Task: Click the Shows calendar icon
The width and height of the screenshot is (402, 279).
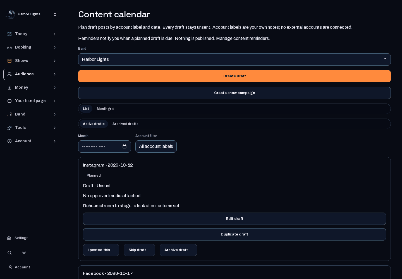Action: coord(9,61)
